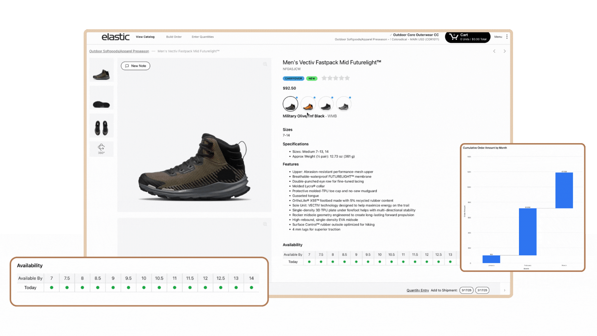Click the pencil edit icon beside Outdoor Core Outerwear
The width and height of the screenshot is (597, 336).
391,35
